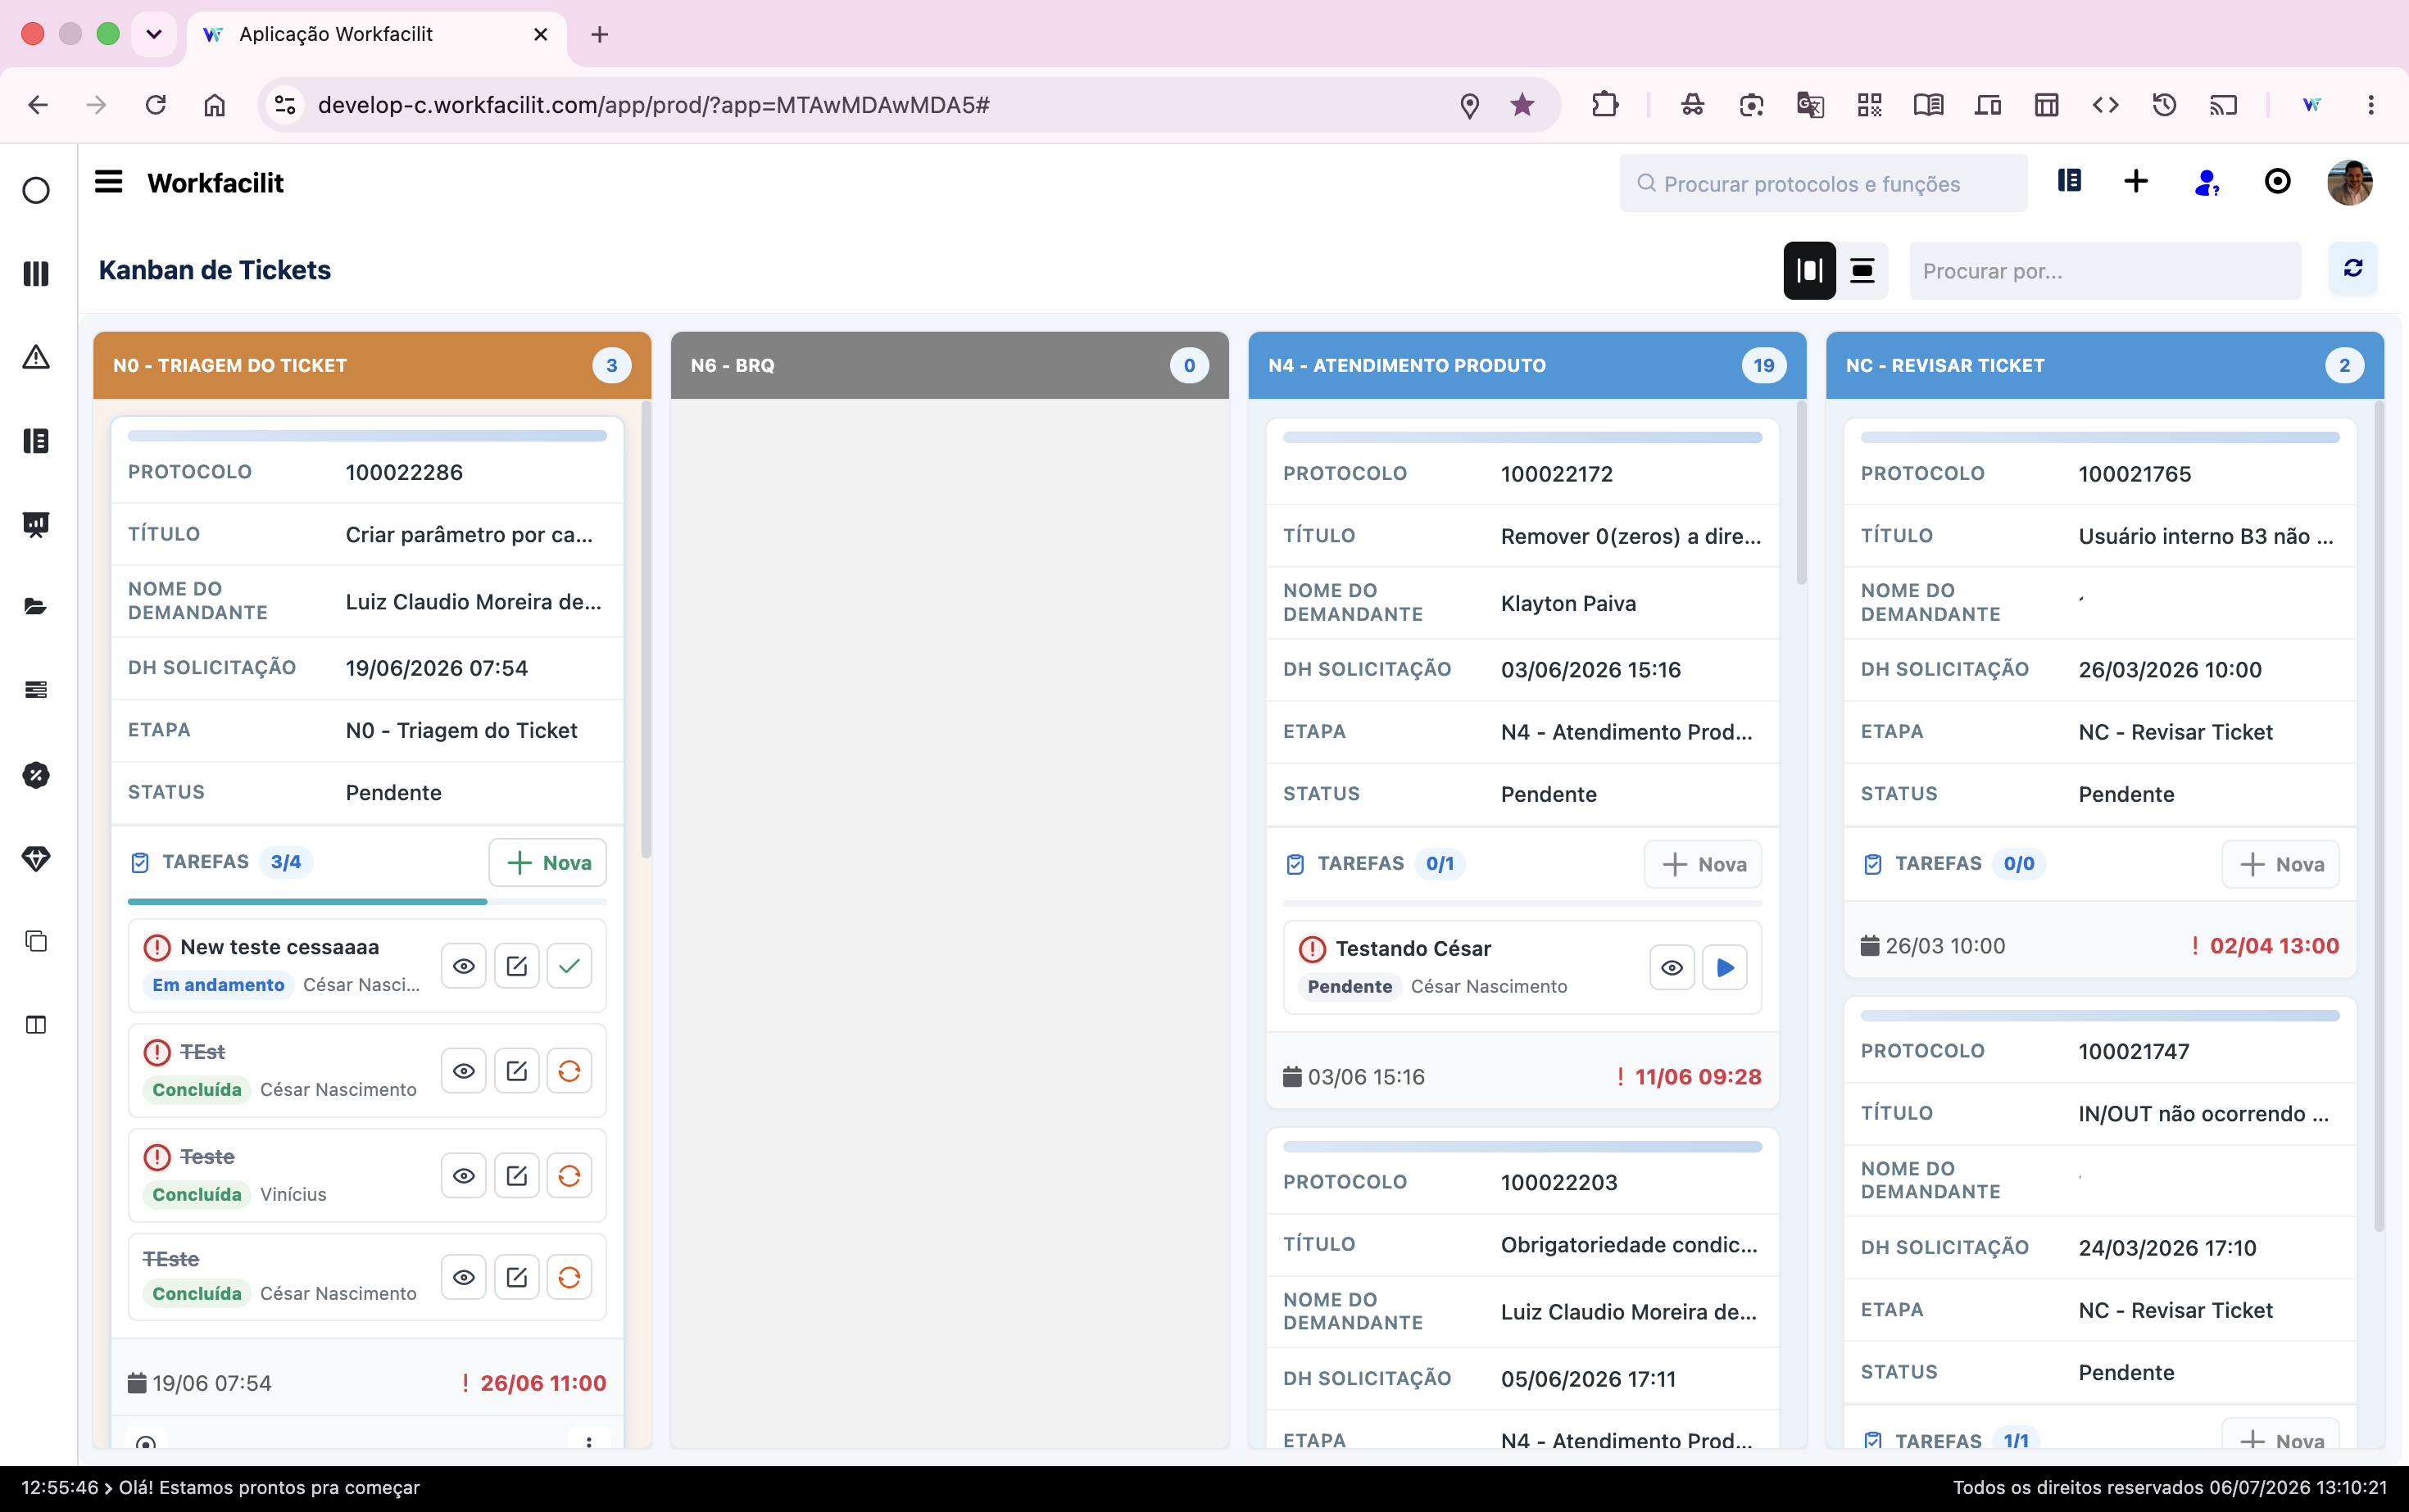This screenshot has height=1512, width=2409.
Task: Select the N0 - Triagem do Ticket column header
Action: click(372, 365)
